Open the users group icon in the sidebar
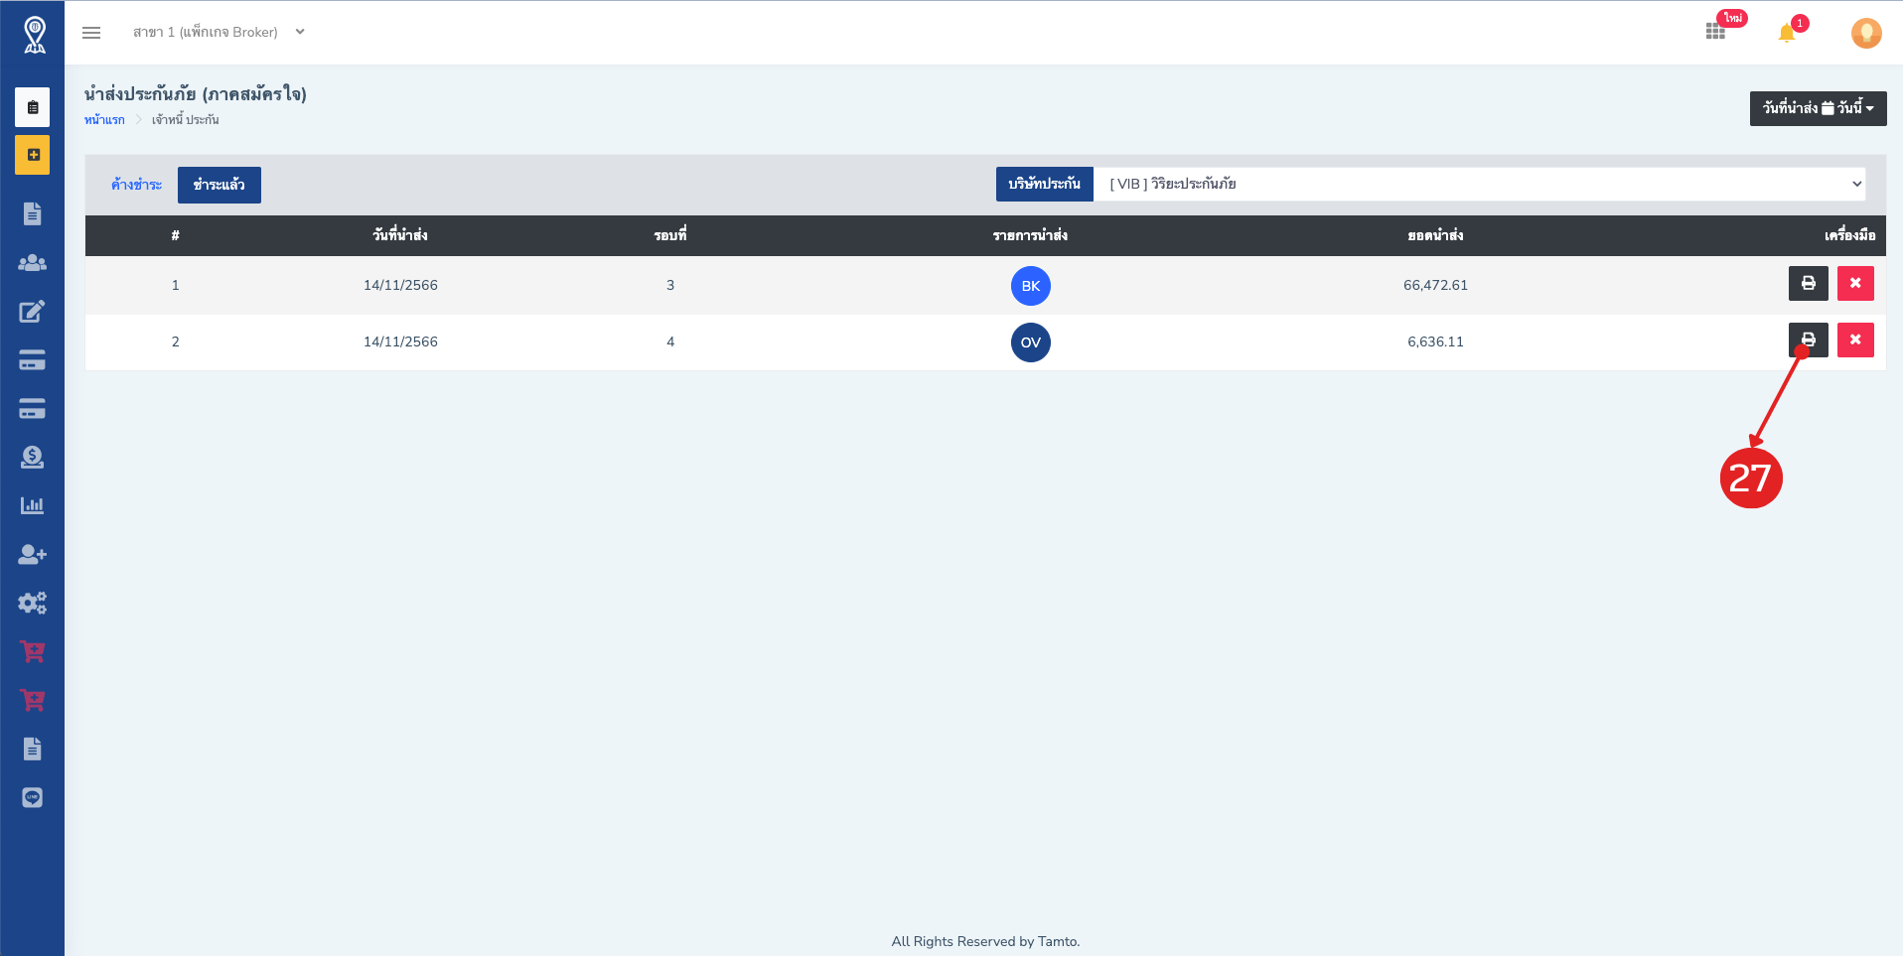Image resolution: width=1903 pixels, height=956 pixels. 33,263
